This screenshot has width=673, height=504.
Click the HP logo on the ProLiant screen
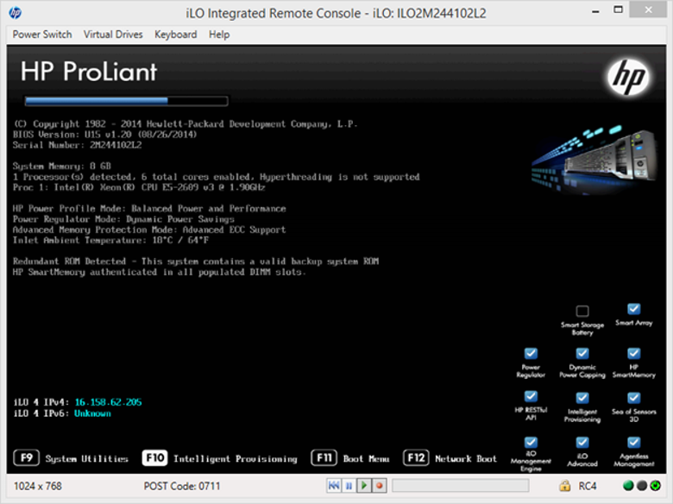tap(628, 77)
